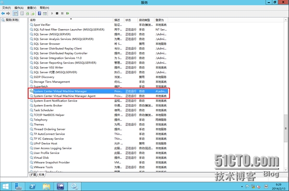Click the Stop Service square icon

[x=57, y=14]
